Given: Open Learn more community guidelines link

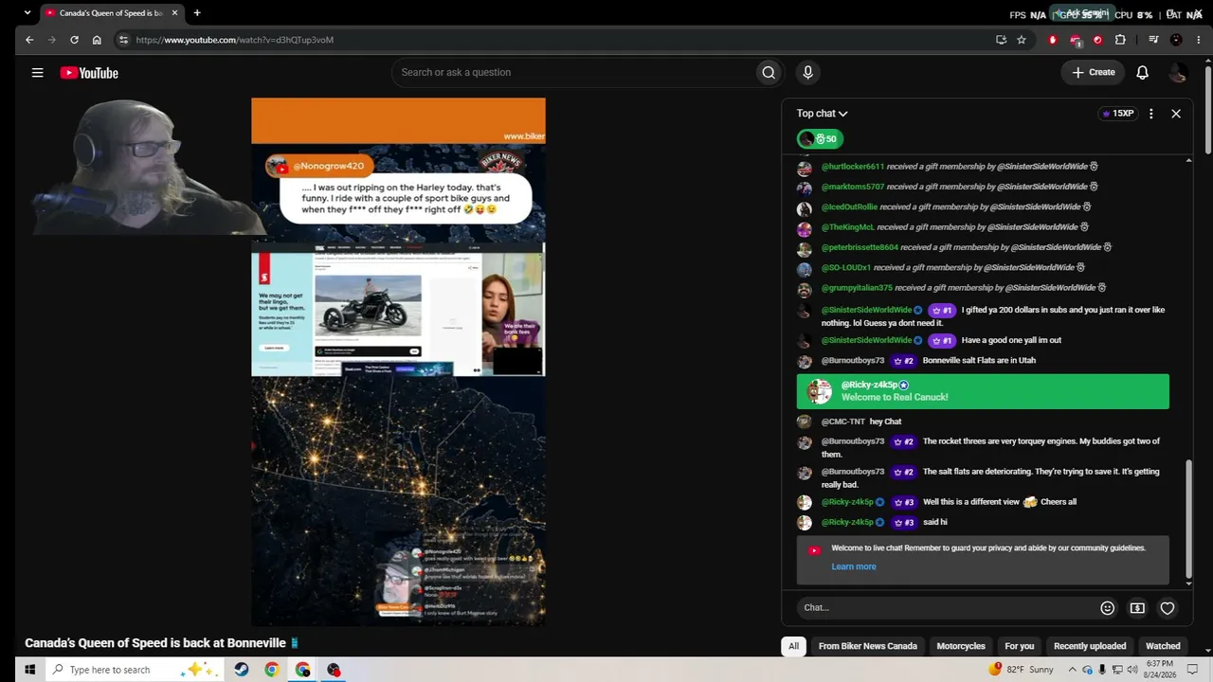Looking at the screenshot, I should (x=854, y=566).
